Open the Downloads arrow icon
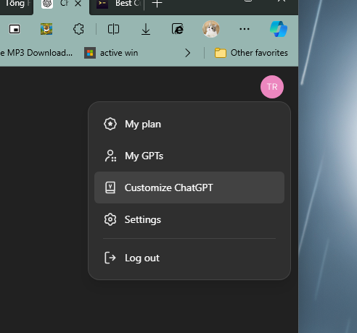This screenshot has height=333, width=357. (146, 30)
